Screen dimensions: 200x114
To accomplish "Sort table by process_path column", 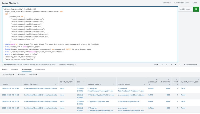I will pyautogui.click(x=124, y=84).
